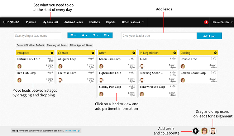The width and height of the screenshot is (234, 136).
Task: Open the funnel filter dropdown
Action: [96, 35]
